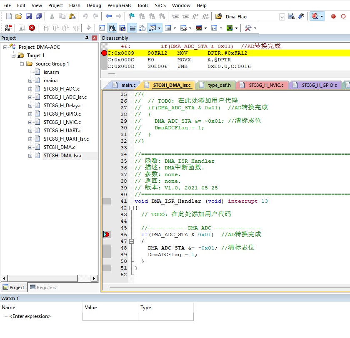
Task: Switch to Registers panel tab
Action: pyautogui.click(x=43, y=287)
